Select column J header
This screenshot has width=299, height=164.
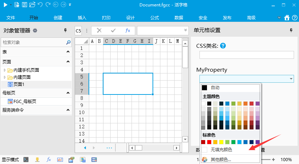point(156,41)
